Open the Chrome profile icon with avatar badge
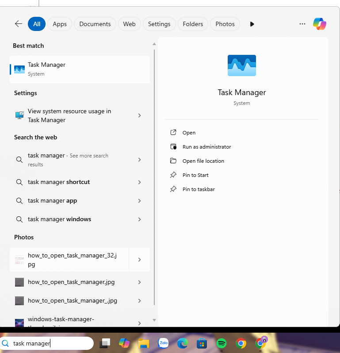Screen dimensions: 340x353 point(261,343)
